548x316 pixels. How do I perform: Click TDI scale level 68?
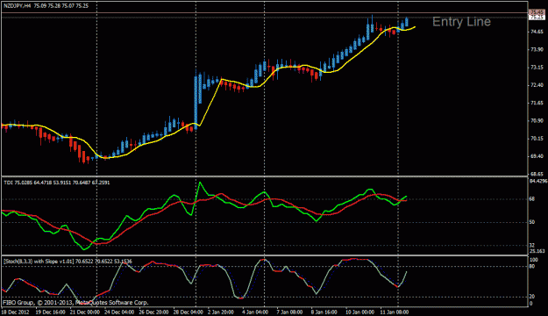pyautogui.click(x=532, y=199)
